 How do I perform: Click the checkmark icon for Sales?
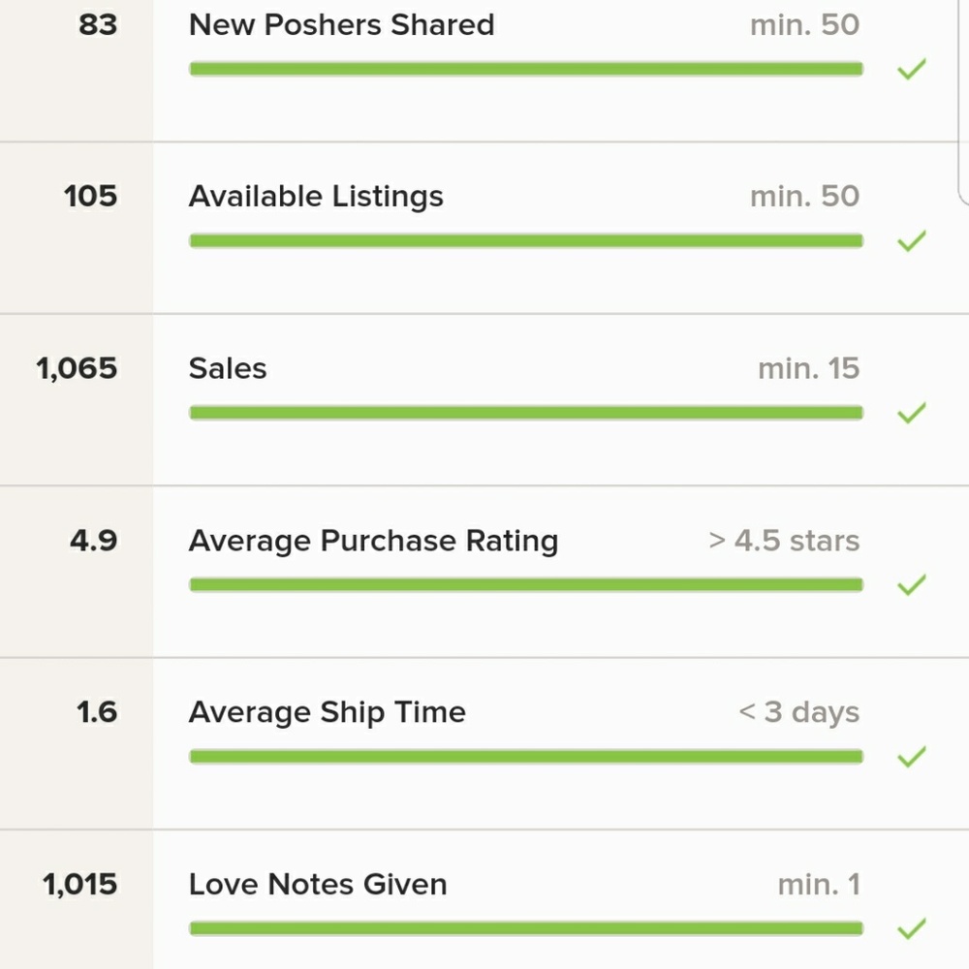pyautogui.click(x=912, y=412)
